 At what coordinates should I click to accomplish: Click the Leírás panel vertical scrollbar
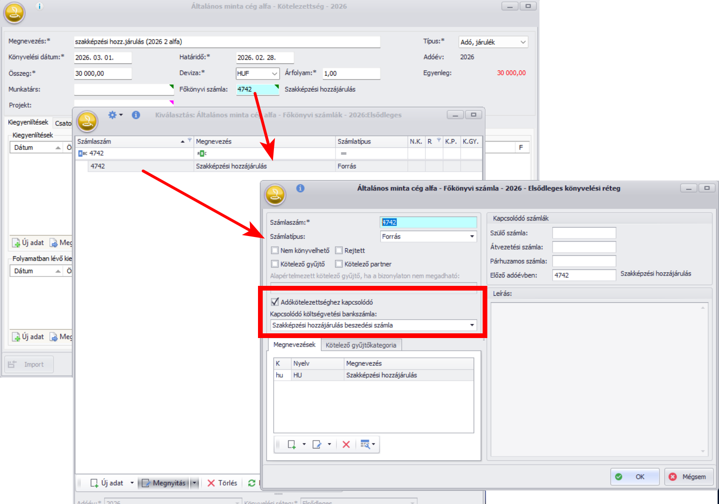(703, 379)
